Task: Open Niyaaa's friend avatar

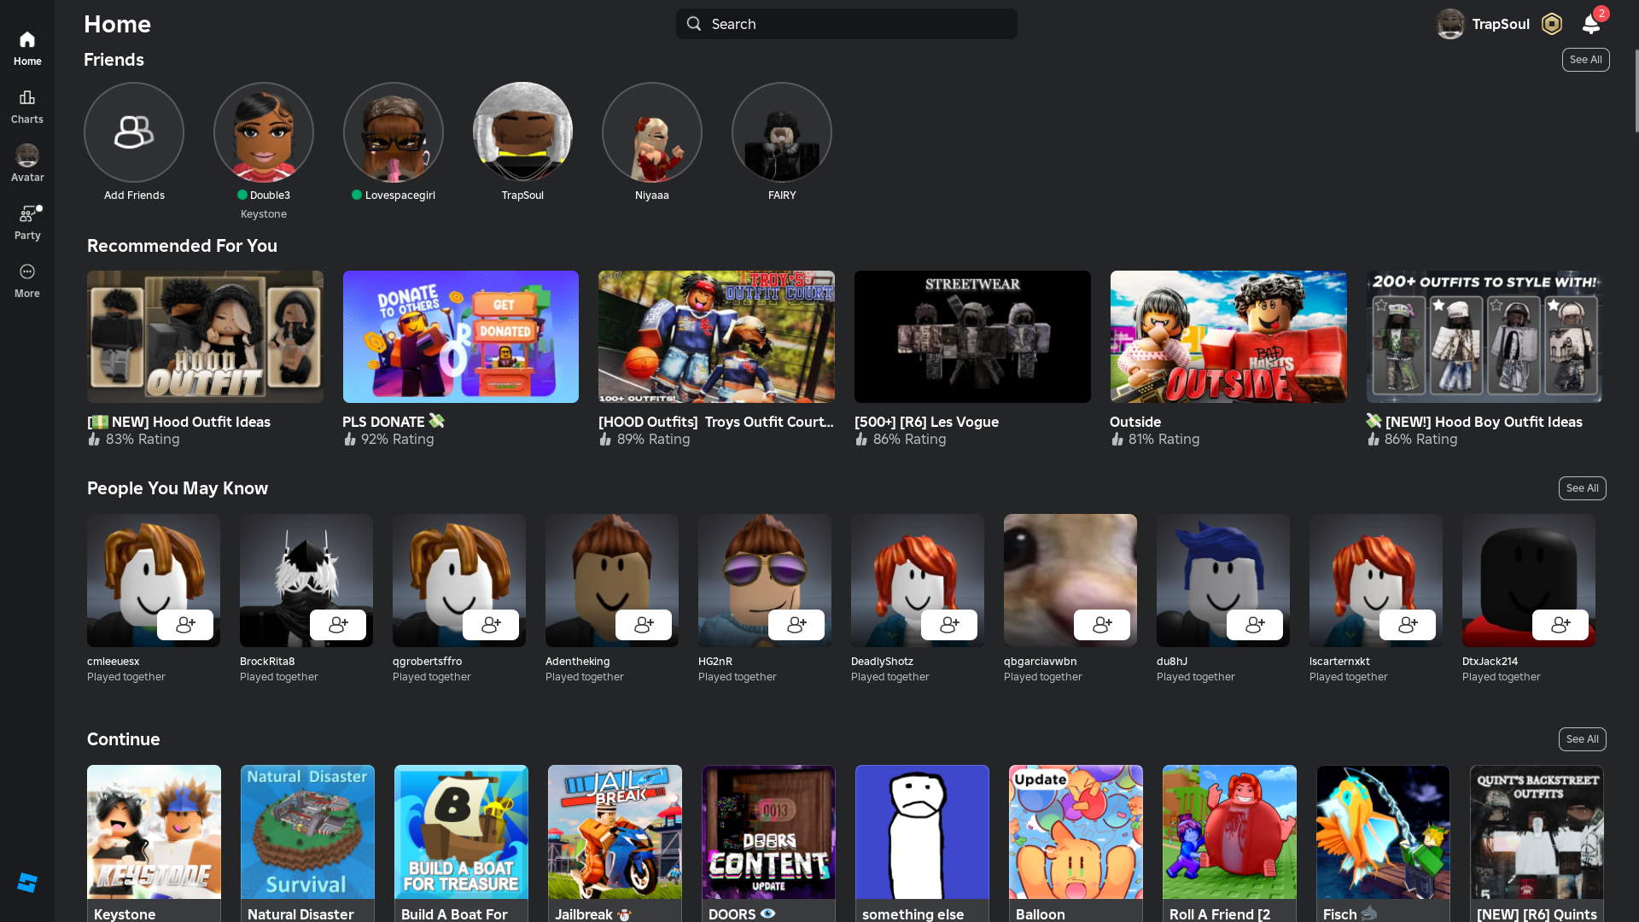Action: [652, 132]
